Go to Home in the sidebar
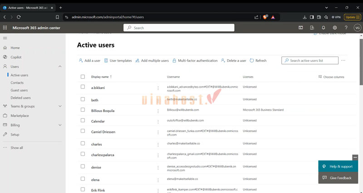Screen dimensions: 363x193 (x=15, y=48)
